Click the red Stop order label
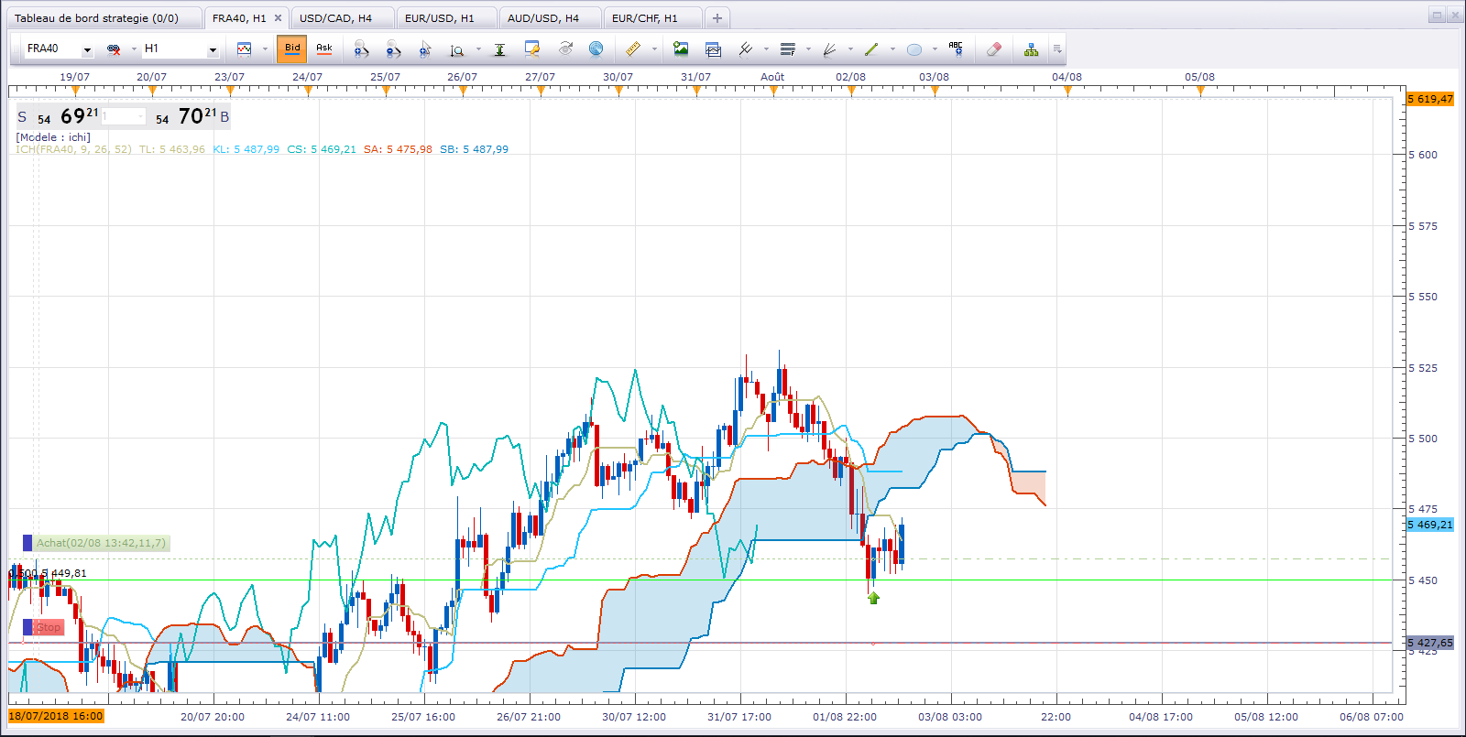1466x737 pixels. [x=49, y=627]
